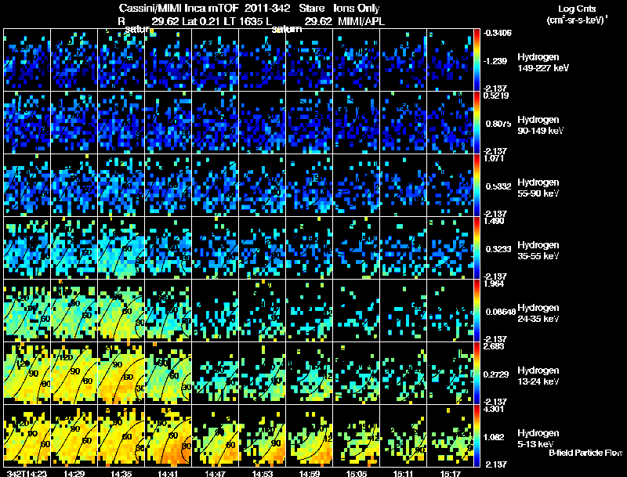Image resolution: width=627 pixels, height=477 pixels.
Task: Select the color bar for the 13-24 keV row
Action: 477,374
